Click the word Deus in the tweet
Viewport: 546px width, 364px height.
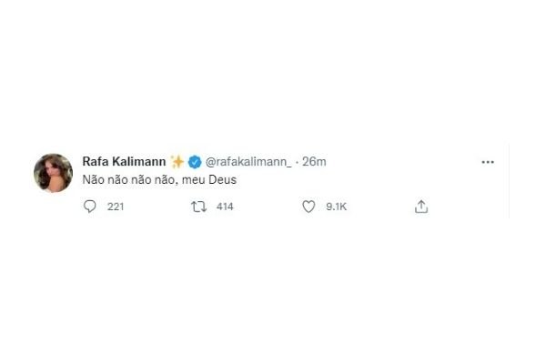tap(223, 180)
